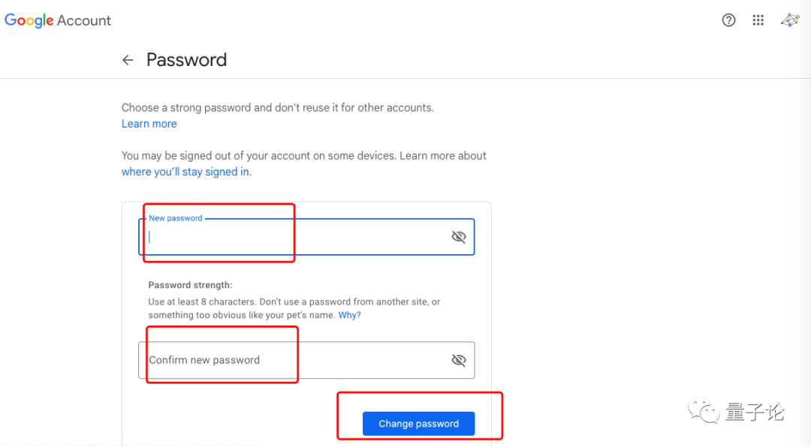
Task: Toggle visibility of the New password field
Action: pos(458,237)
